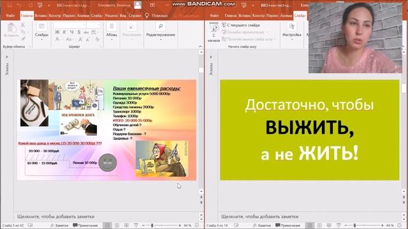
Task: Open character spacing (AV) options
Action: click(94, 32)
